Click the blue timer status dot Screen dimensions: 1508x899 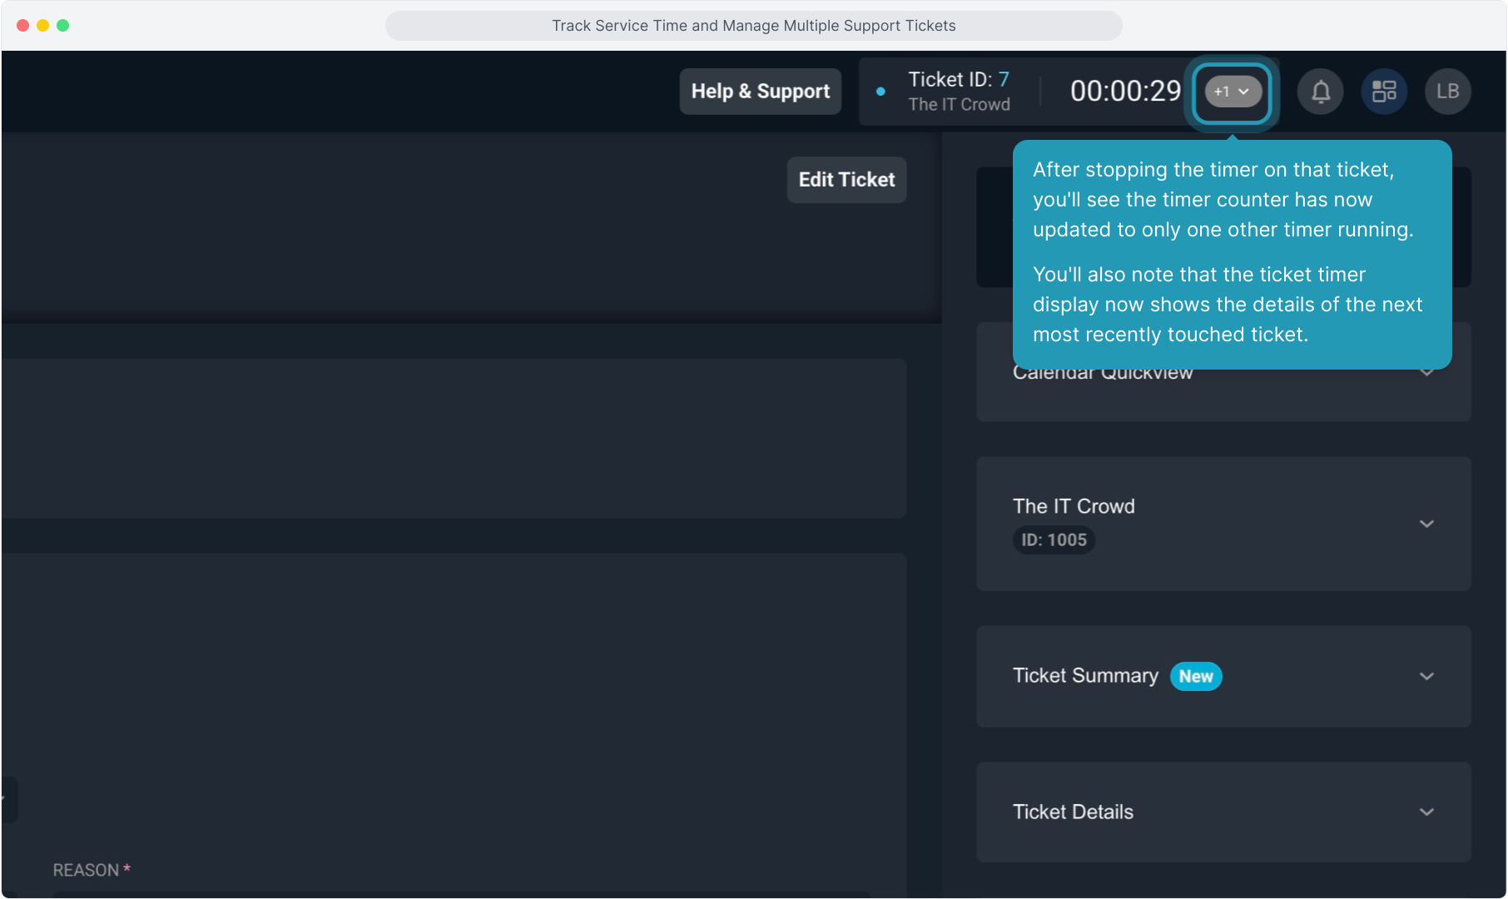[x=880, y=92]
